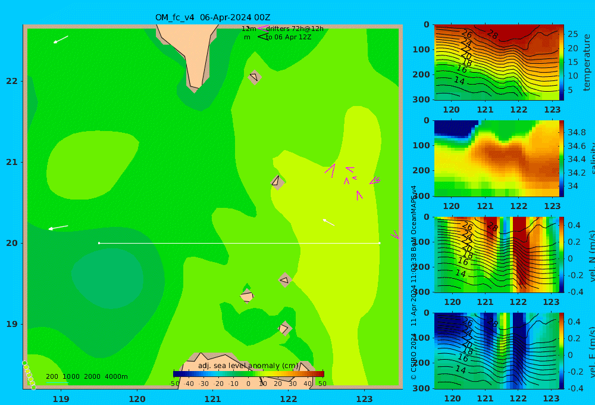Click the vel. N color bar
This screenshot has width=595, height=405.
[x=562, y=255]
